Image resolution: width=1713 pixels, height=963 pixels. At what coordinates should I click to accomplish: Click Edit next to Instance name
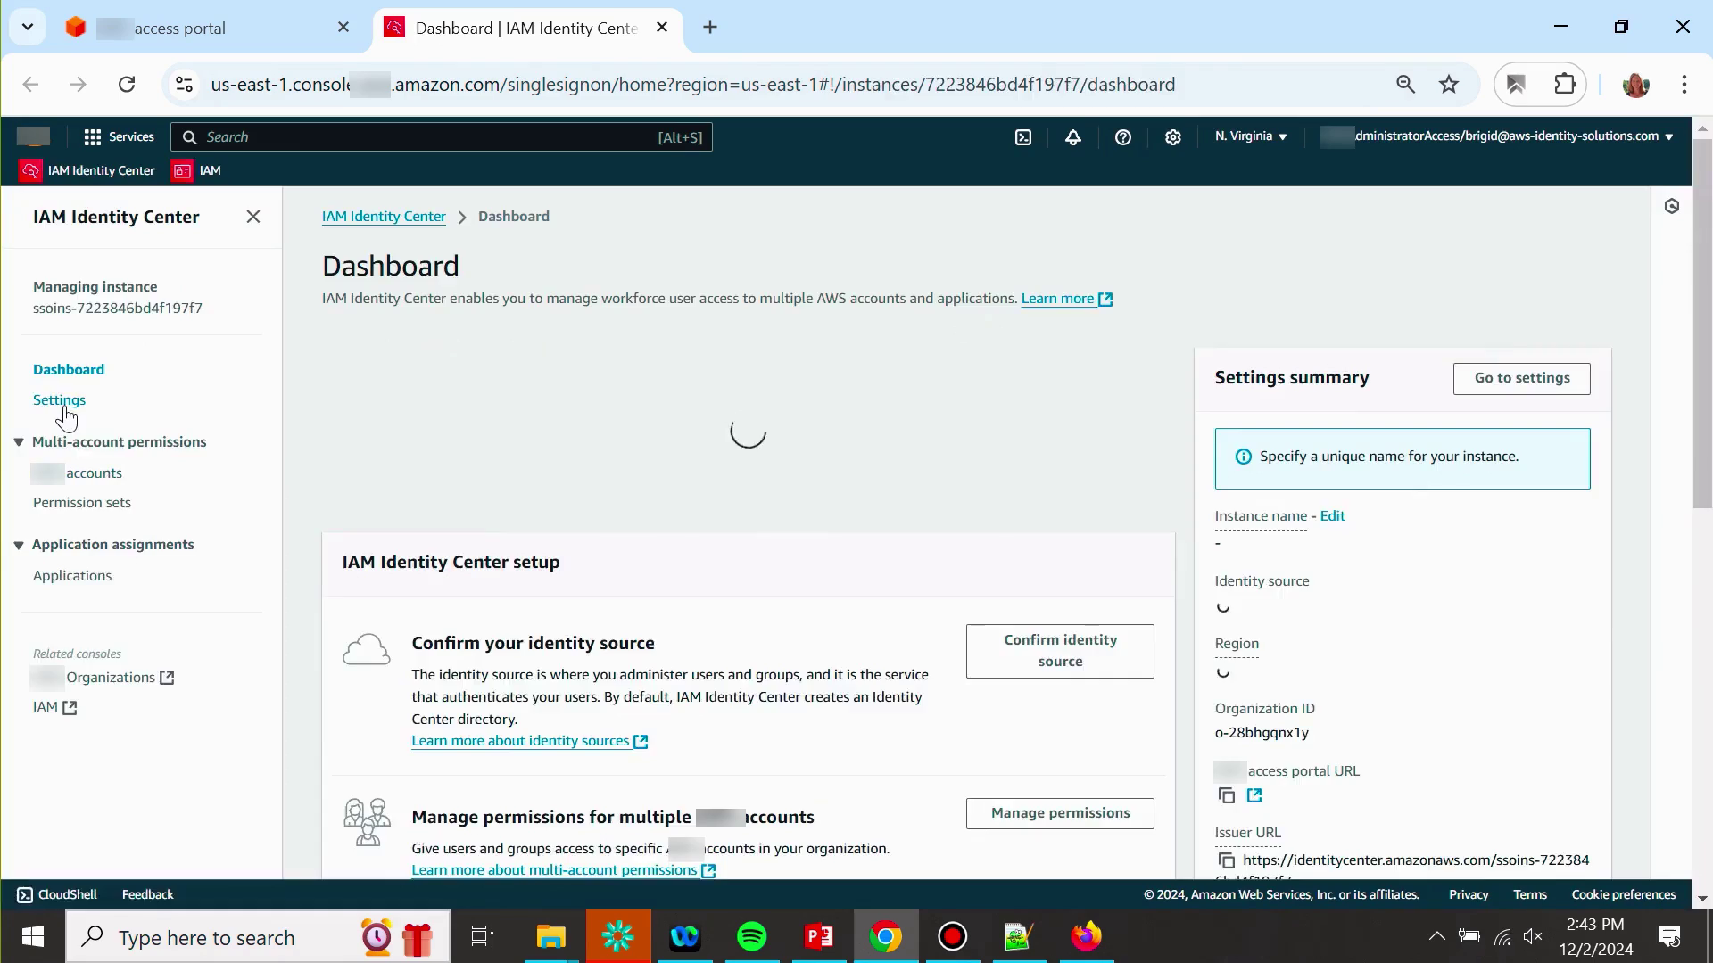1332,516
